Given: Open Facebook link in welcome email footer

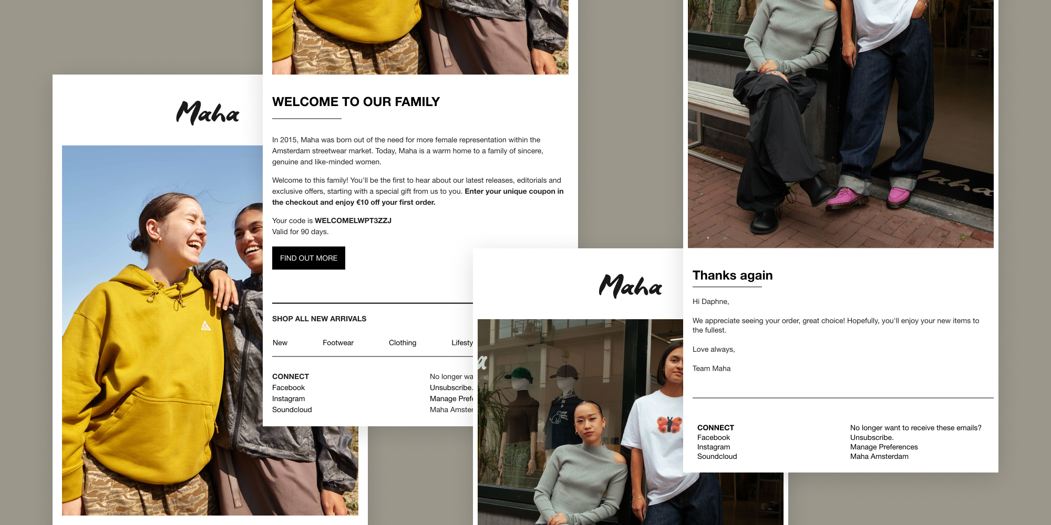Looking at the screenshot, I should tap(288, 387).
